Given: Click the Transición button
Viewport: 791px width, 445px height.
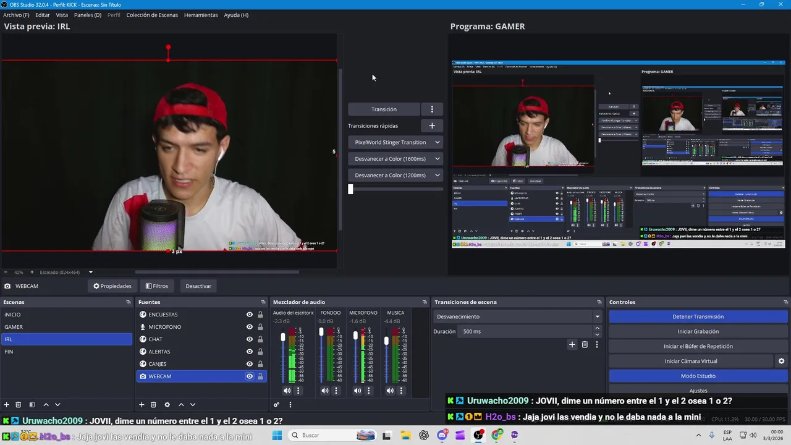Looking at the screenshot, I should [384, 109].
